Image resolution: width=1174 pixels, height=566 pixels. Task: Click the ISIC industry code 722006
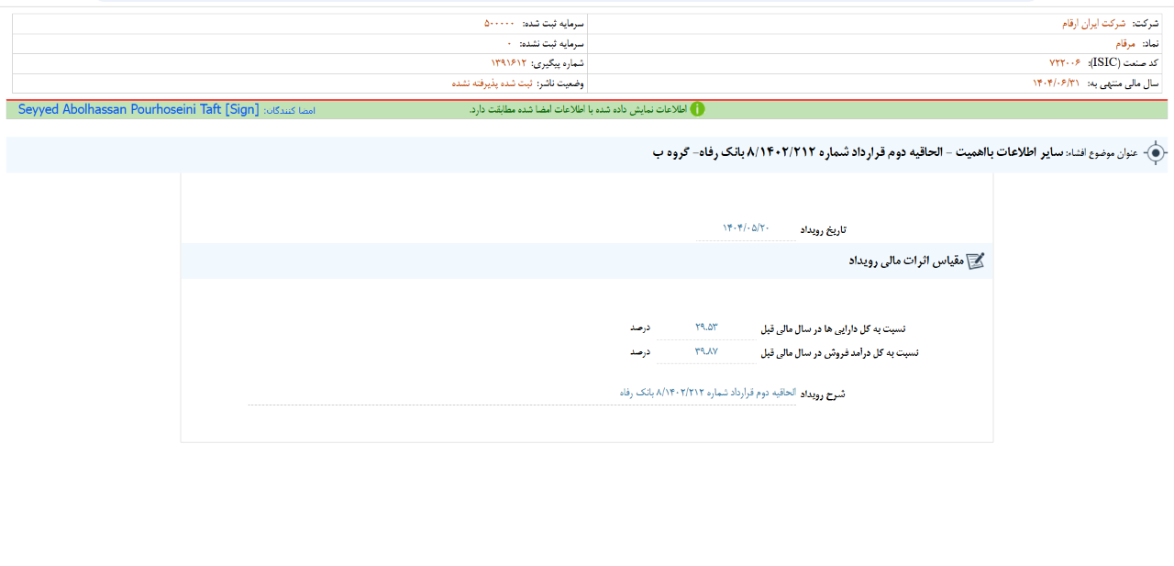click(x=1064, y=63)
